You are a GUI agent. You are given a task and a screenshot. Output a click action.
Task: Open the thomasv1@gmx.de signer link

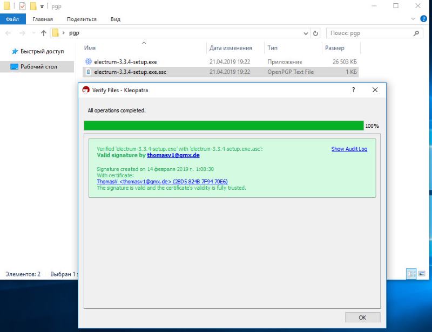pyautogui.click(x=173, y=155)
